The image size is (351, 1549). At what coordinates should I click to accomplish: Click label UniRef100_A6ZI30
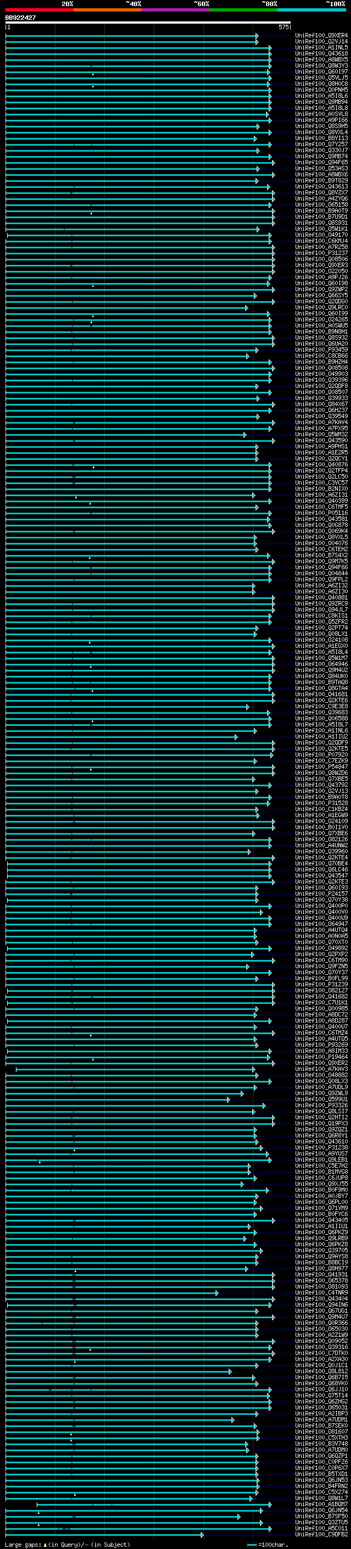point(321,592)
